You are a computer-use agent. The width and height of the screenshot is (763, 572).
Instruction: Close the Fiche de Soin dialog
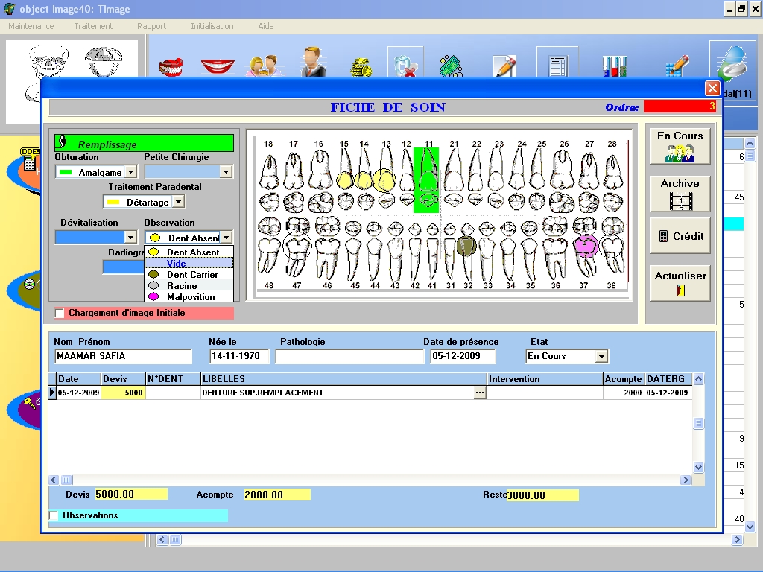pyautogui.click(x=712, y=88)
